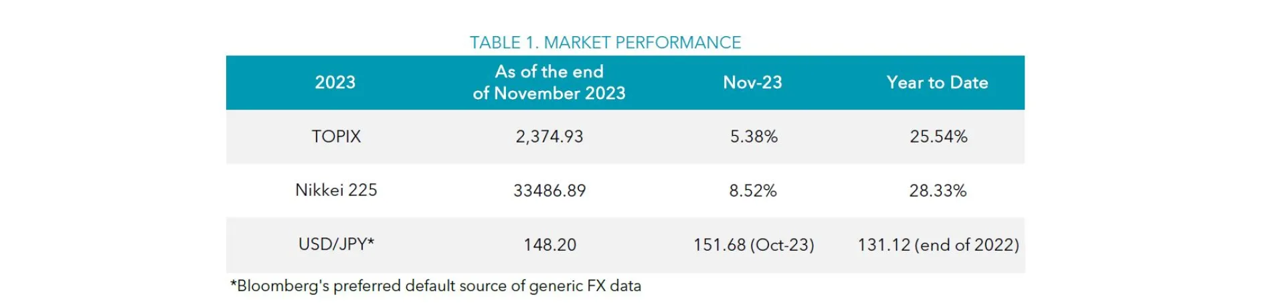Select the Nikkei 8.52% monthly return
This screenshot has width=1285, height=307.
pyautogui.click(x=753, y=191)
